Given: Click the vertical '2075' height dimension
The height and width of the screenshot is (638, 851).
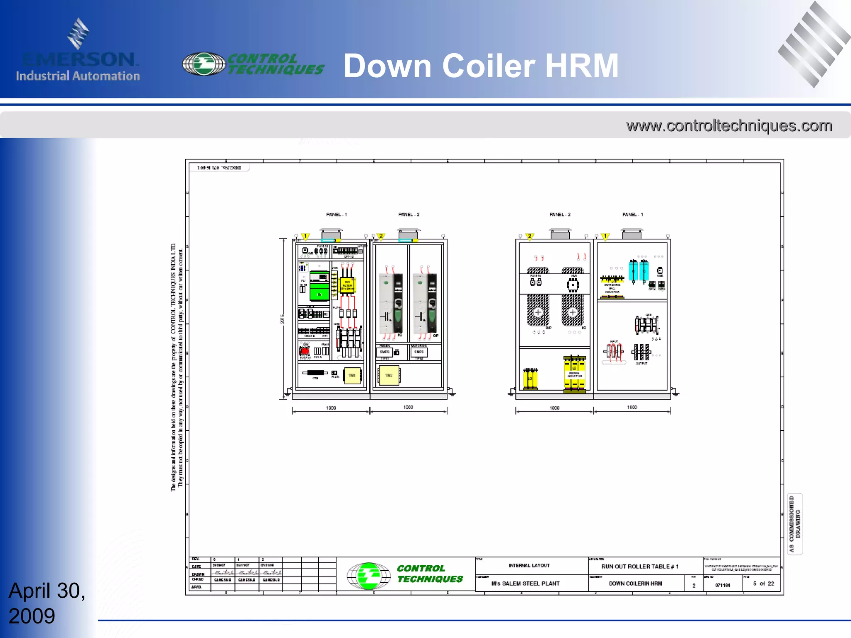Looking at the screenshot, I should coord(283,319).
